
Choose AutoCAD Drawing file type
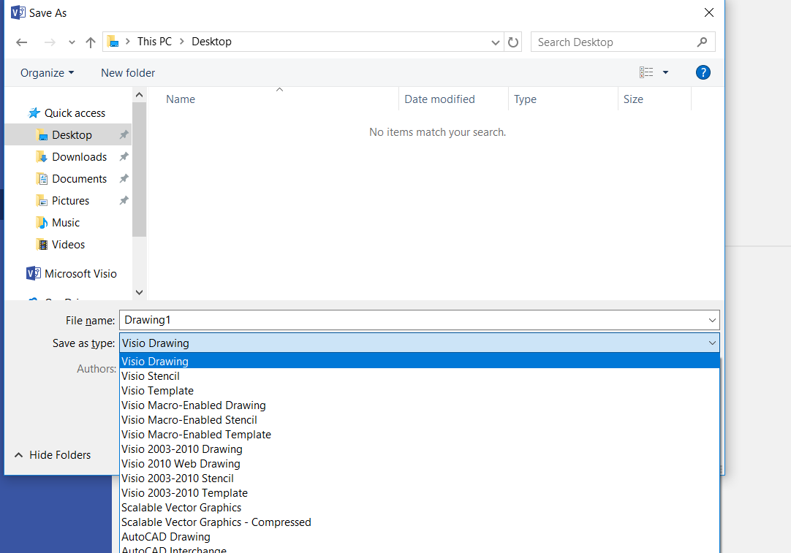click(x=420, y=537)
